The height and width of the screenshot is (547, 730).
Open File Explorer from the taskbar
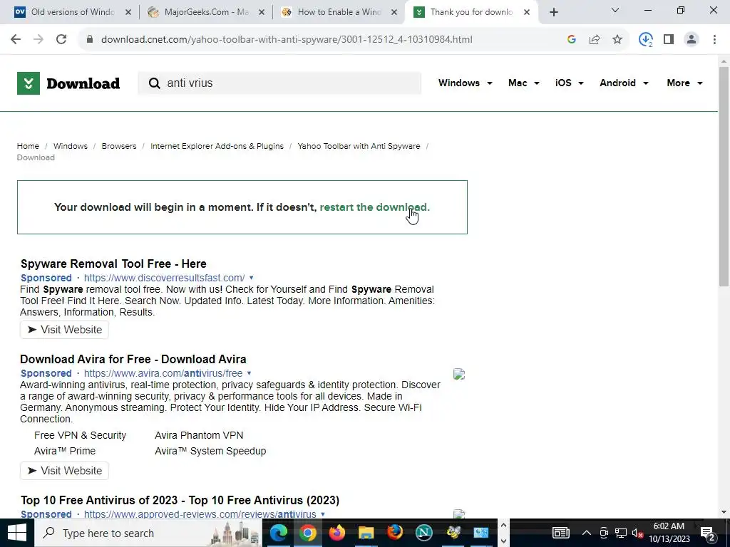366,533
